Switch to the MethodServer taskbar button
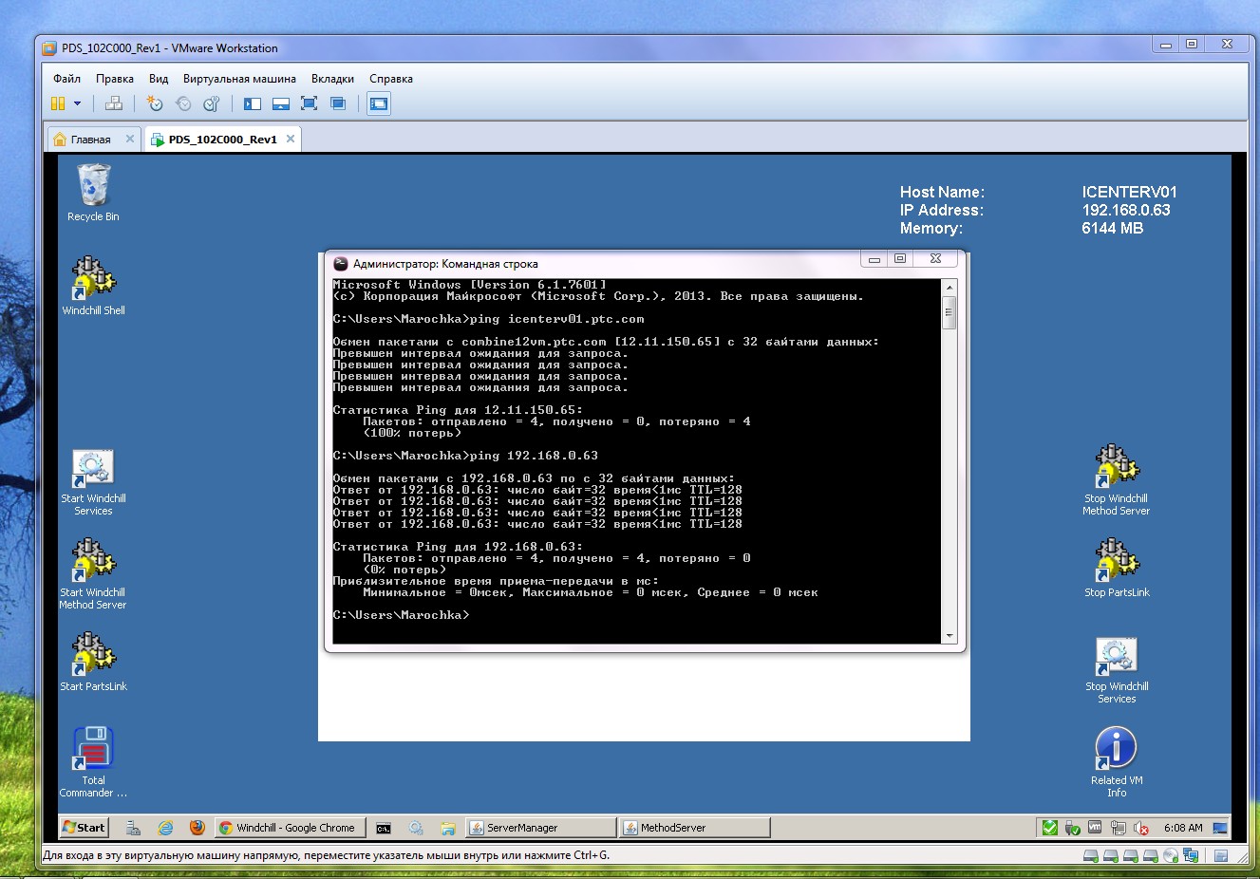 [x=695, y=828]
